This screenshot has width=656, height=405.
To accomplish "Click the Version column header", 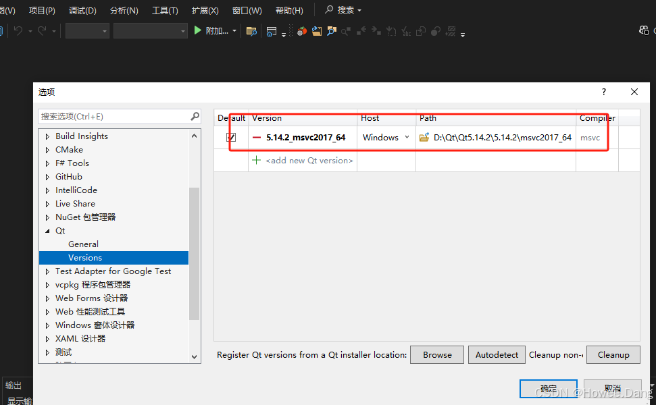I will coord(303,118).
